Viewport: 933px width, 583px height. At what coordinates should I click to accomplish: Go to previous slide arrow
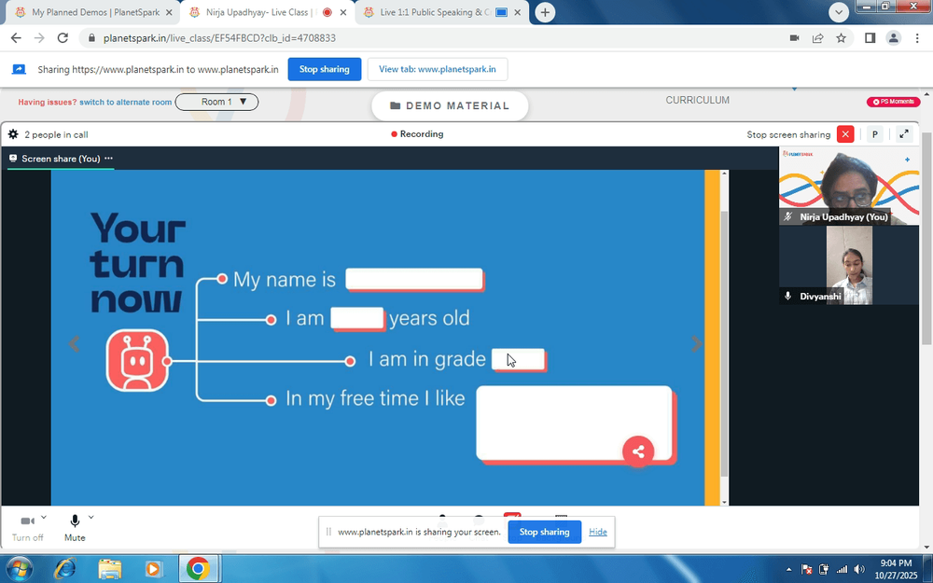[x=74, y=343]
